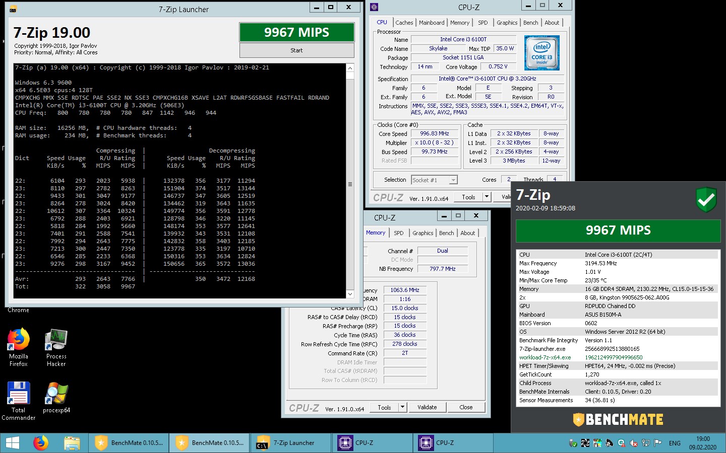Click the Level 3 cache 3 MBytes field
This screenshot has width=726, height=453.
point(514,161)
